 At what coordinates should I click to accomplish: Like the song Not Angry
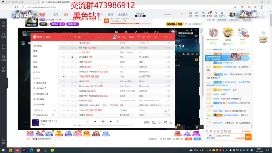tap(72, 48)
